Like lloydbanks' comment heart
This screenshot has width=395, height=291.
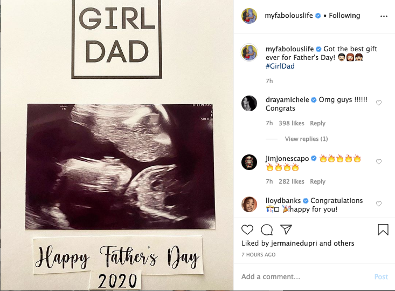click(379, 204)
